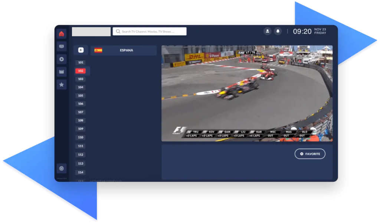
Task: Open the Favorites star in sidebar
Action: (62, 84)
